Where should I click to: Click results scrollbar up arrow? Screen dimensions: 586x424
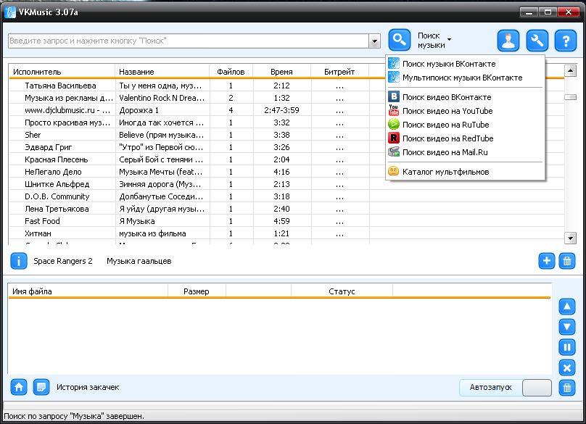coord(570,70)
